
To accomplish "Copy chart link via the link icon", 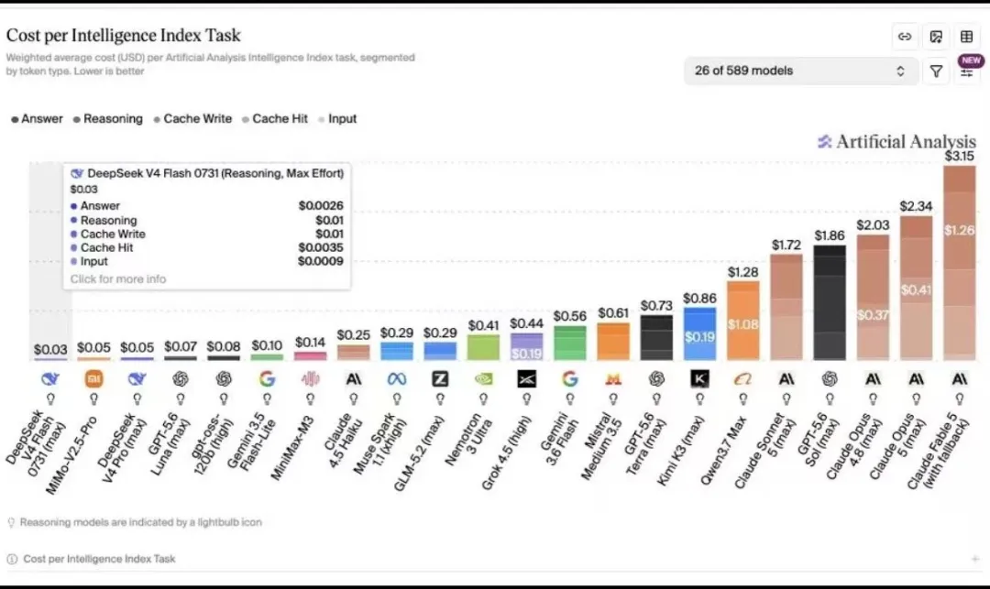I will (x=905, y=37).
